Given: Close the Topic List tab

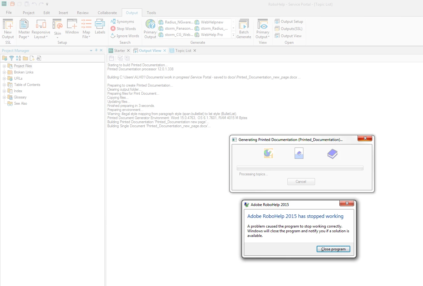Looking at the screenshot, I should coord(195,51).
